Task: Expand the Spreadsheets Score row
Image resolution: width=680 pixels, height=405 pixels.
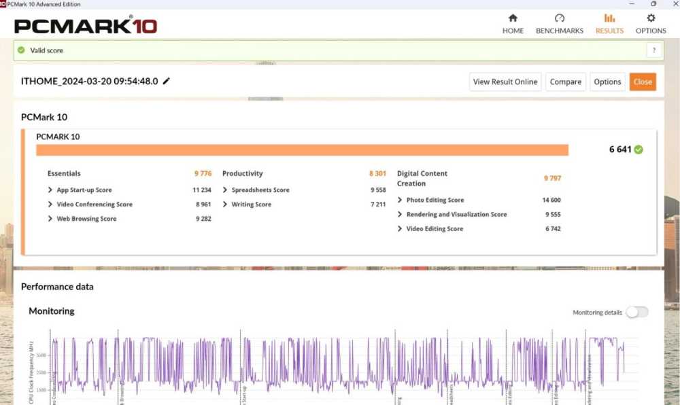Action: pyautogui.click(x=226, y=190)
